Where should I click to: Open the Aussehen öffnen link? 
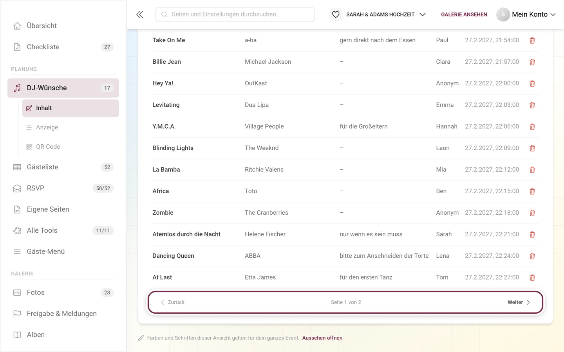tap(322, 338)
